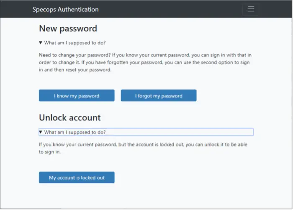Open the hamburger navigation menu

251,9
